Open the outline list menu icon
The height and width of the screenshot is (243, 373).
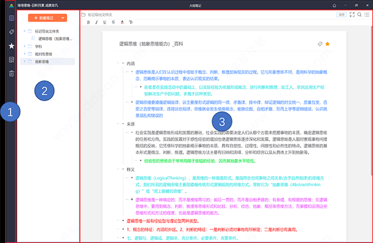point(367,15)
